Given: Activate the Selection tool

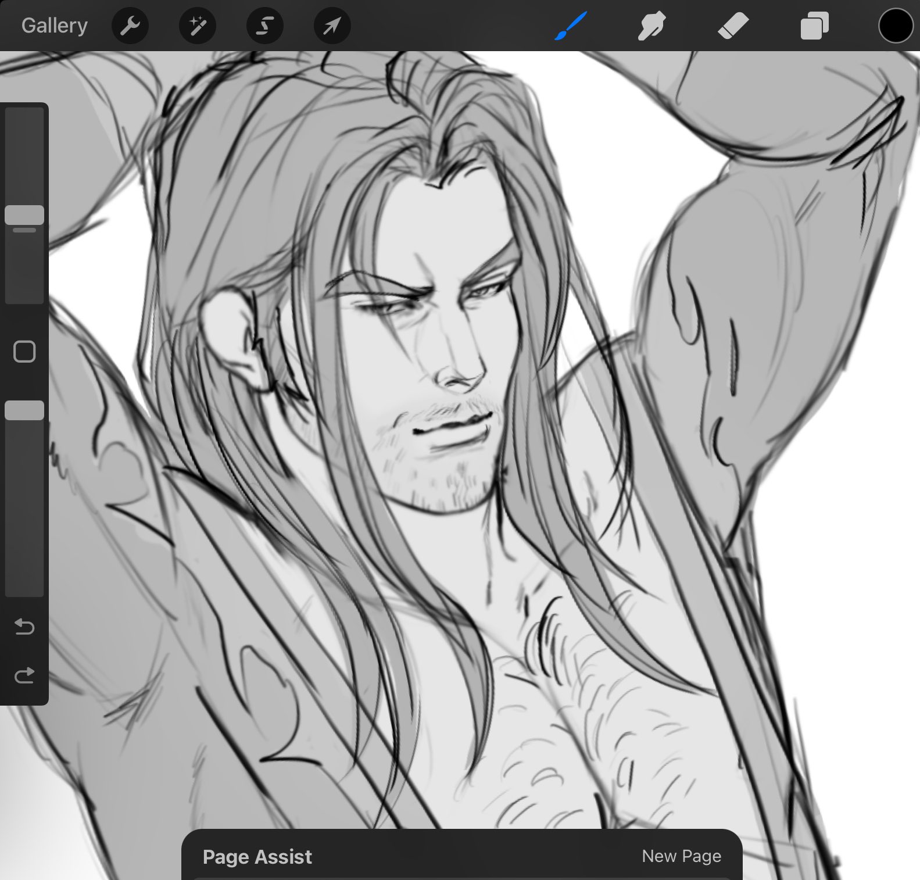Looking at the screenshot, I should pyautogui.click(x=265, y=26).
